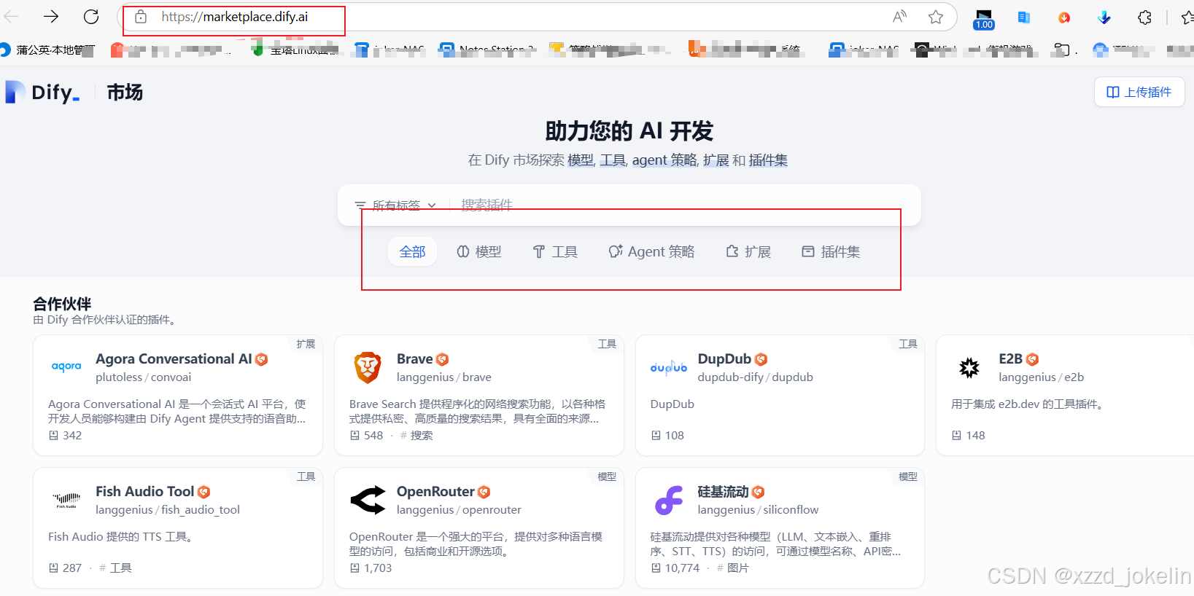This screenshot has height=596, width=1194.
Task: Click the 10,774 install count
Action: (x=675, y=568)
